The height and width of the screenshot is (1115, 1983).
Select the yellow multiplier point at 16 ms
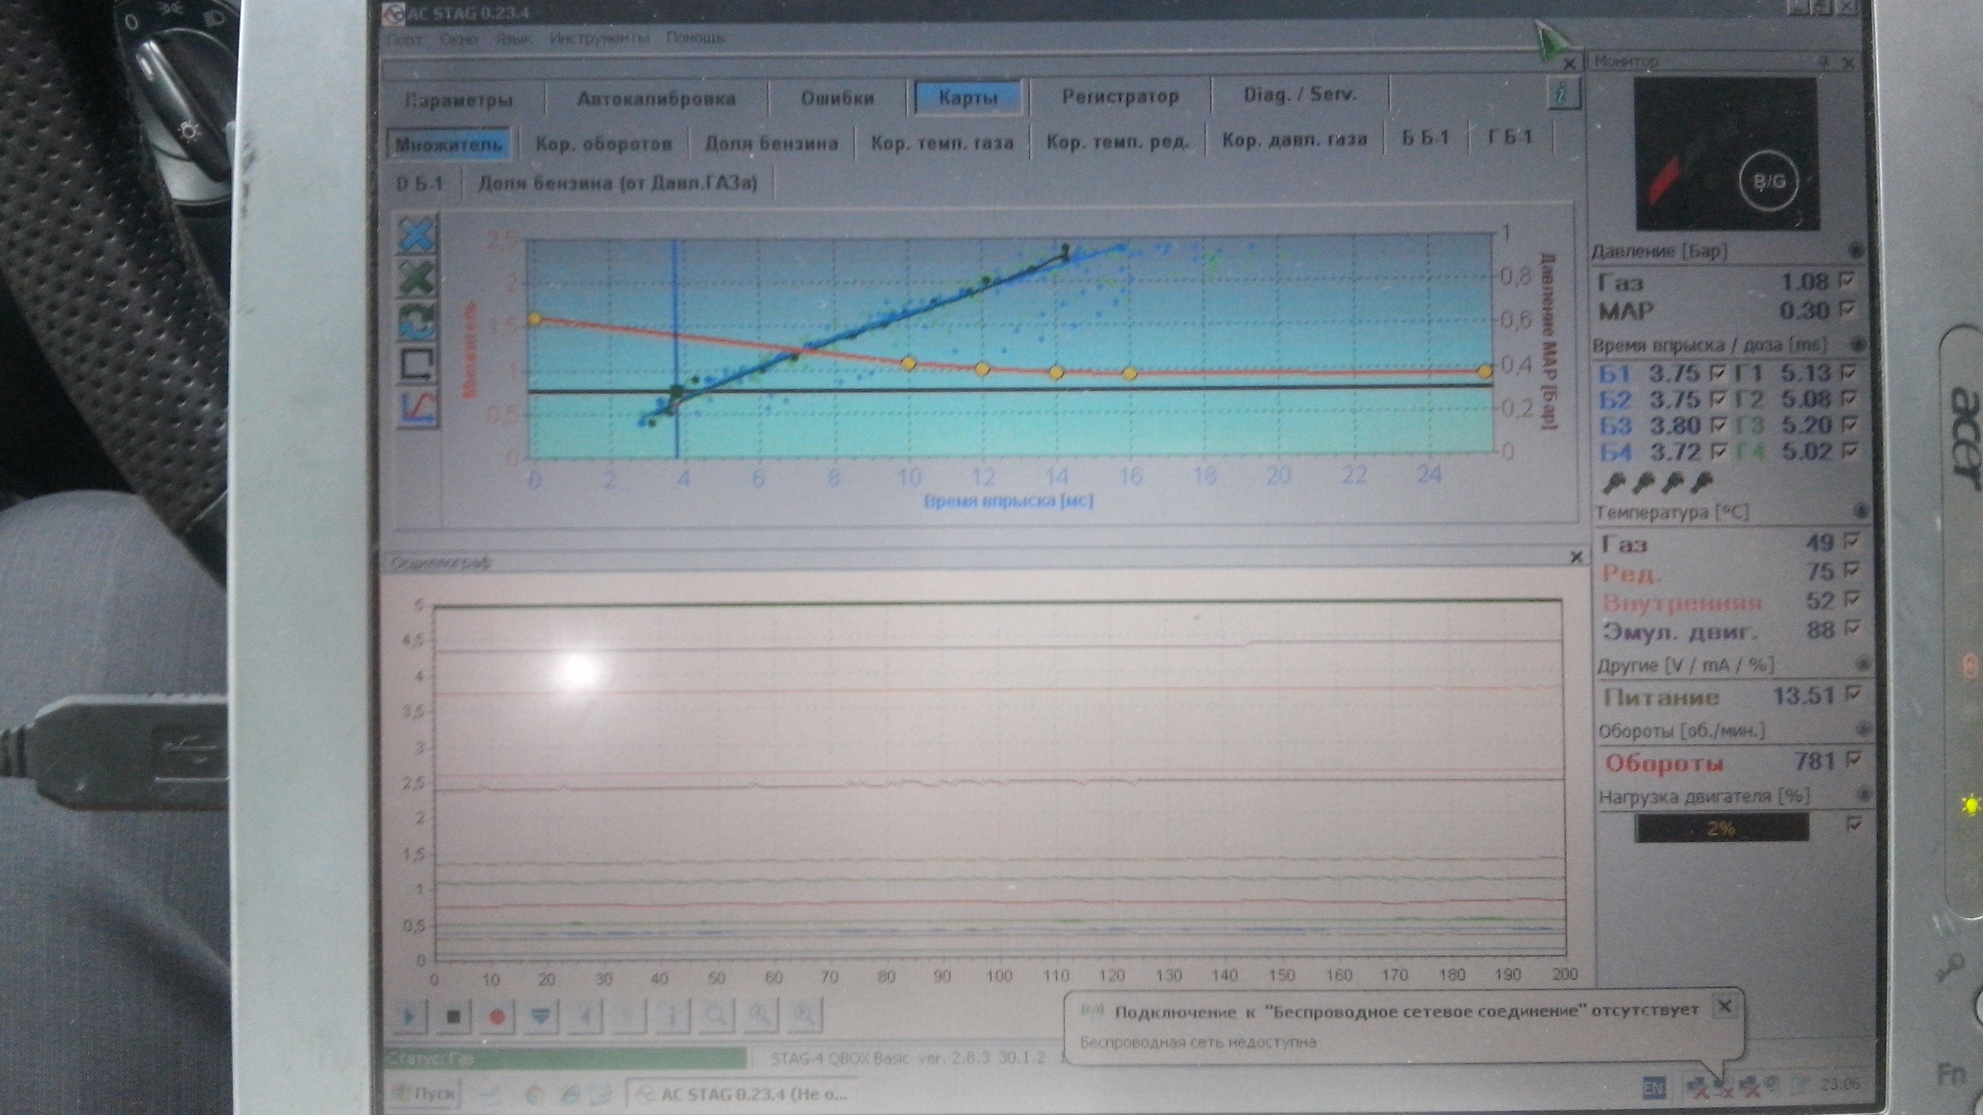[1129, 374]
